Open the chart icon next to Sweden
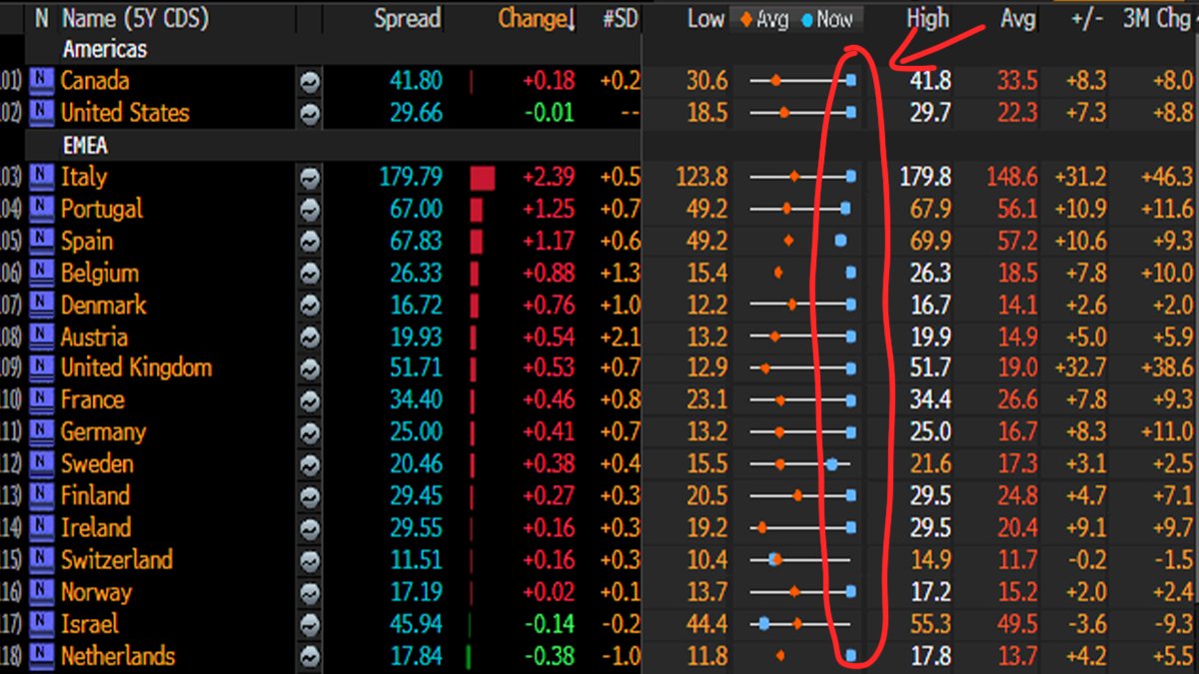Viewport: 1199px width, 674px height. click(x=310, y=465)
